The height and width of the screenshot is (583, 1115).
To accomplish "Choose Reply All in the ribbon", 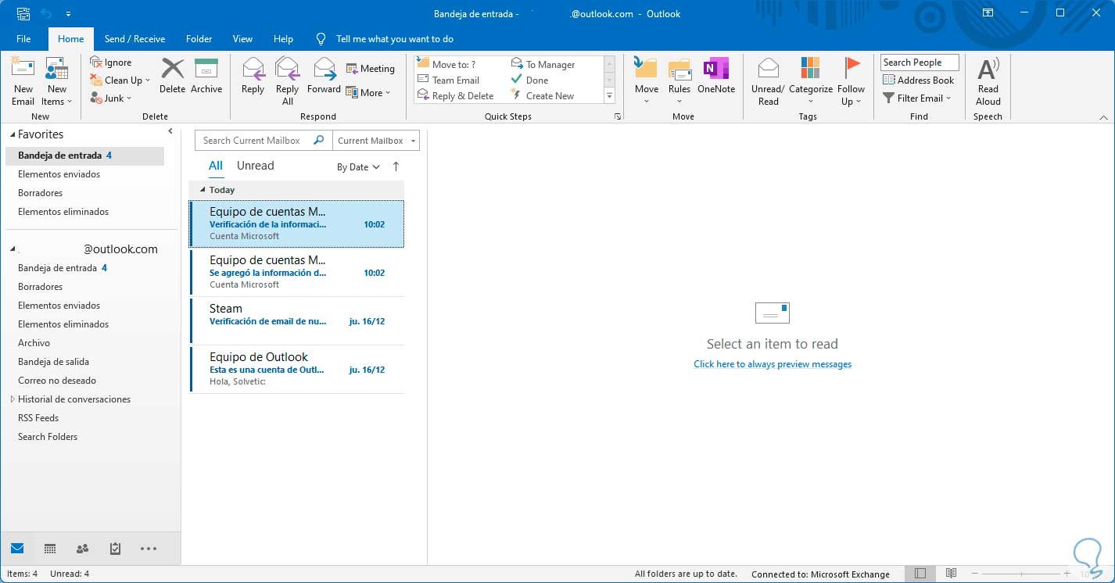I will click(x=287, y=81).
